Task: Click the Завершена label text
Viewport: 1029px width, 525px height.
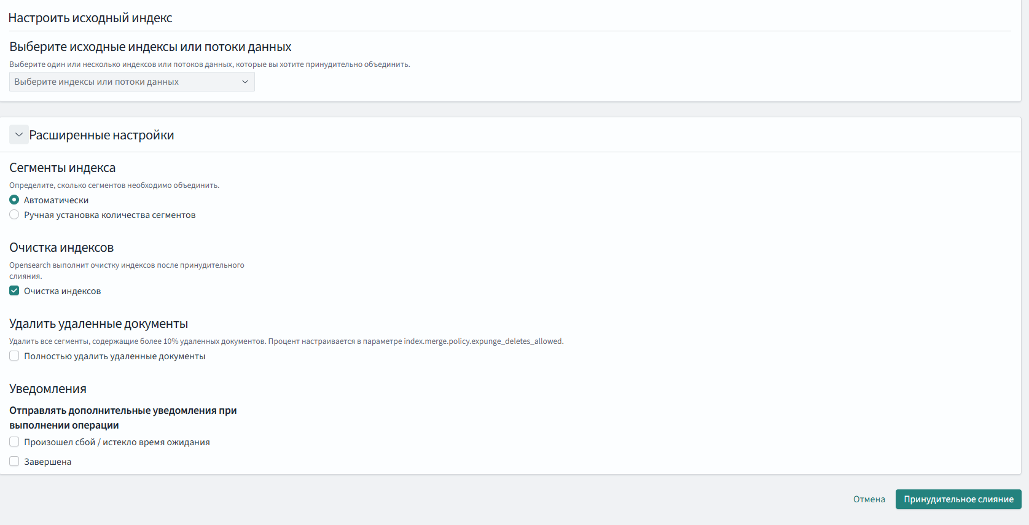Action: (x=47, y=462)
